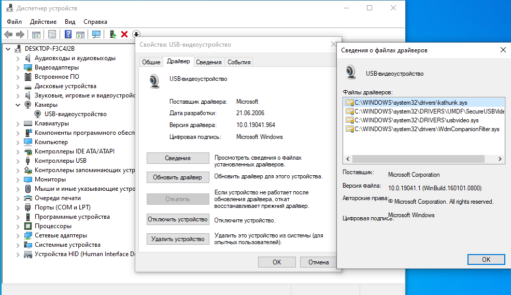The height and width of the screenshot is (295, 511).
Task: Expand the Клавиатуры node
Action: pyautogui.click(x=18, y=123)
